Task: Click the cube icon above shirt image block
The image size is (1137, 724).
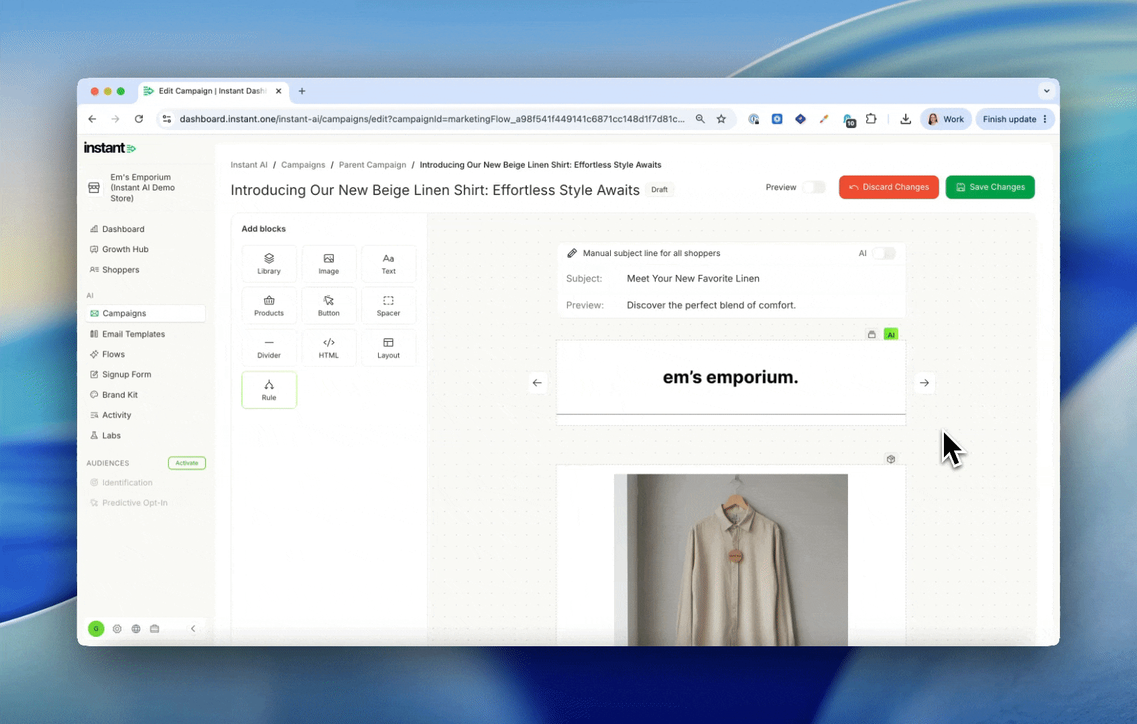Action: coord(891,459)
